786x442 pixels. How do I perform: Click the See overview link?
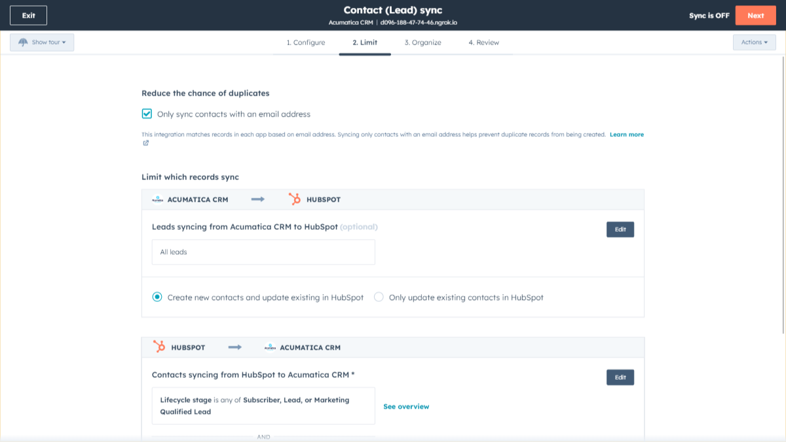coord(406,407)
